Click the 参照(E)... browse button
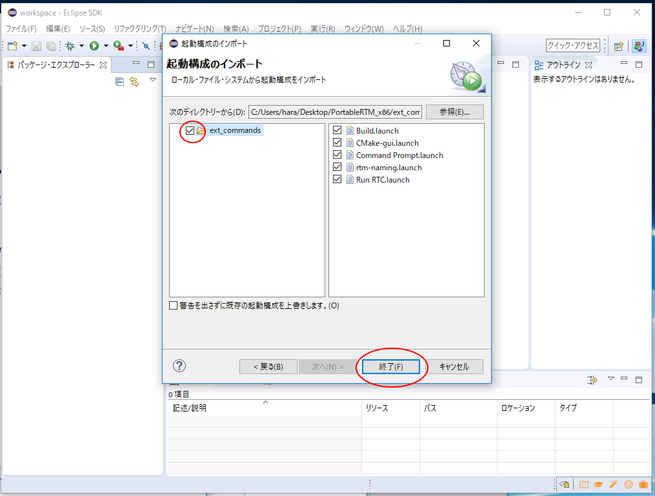 tap(454, 112)
